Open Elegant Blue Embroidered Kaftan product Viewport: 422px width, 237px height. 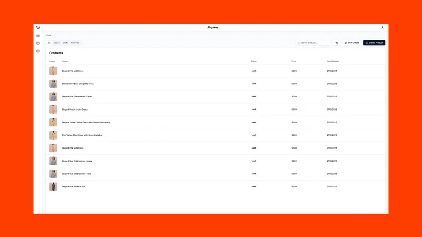77,97
